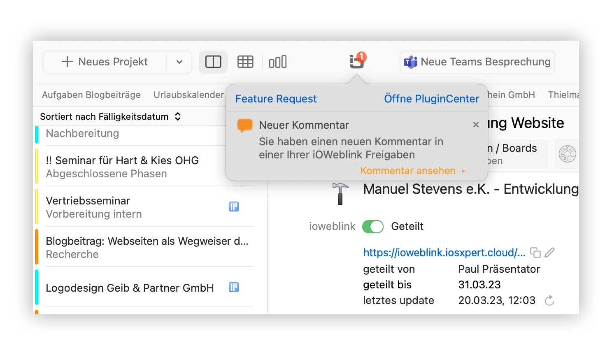Open the Urlaubskalender tab
This screenshot has height=355, width=612.
tap(189, 95)
